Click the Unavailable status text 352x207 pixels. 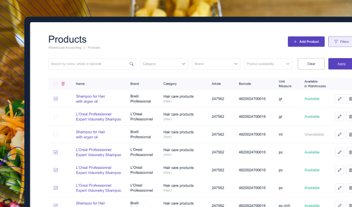click(314, 134)
